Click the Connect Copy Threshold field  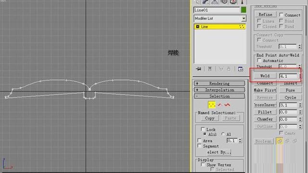click(x=288, y=47)
